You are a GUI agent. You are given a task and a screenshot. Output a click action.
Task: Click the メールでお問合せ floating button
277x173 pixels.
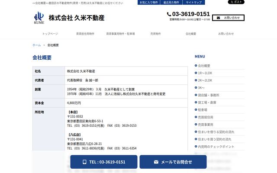(173, 162)
